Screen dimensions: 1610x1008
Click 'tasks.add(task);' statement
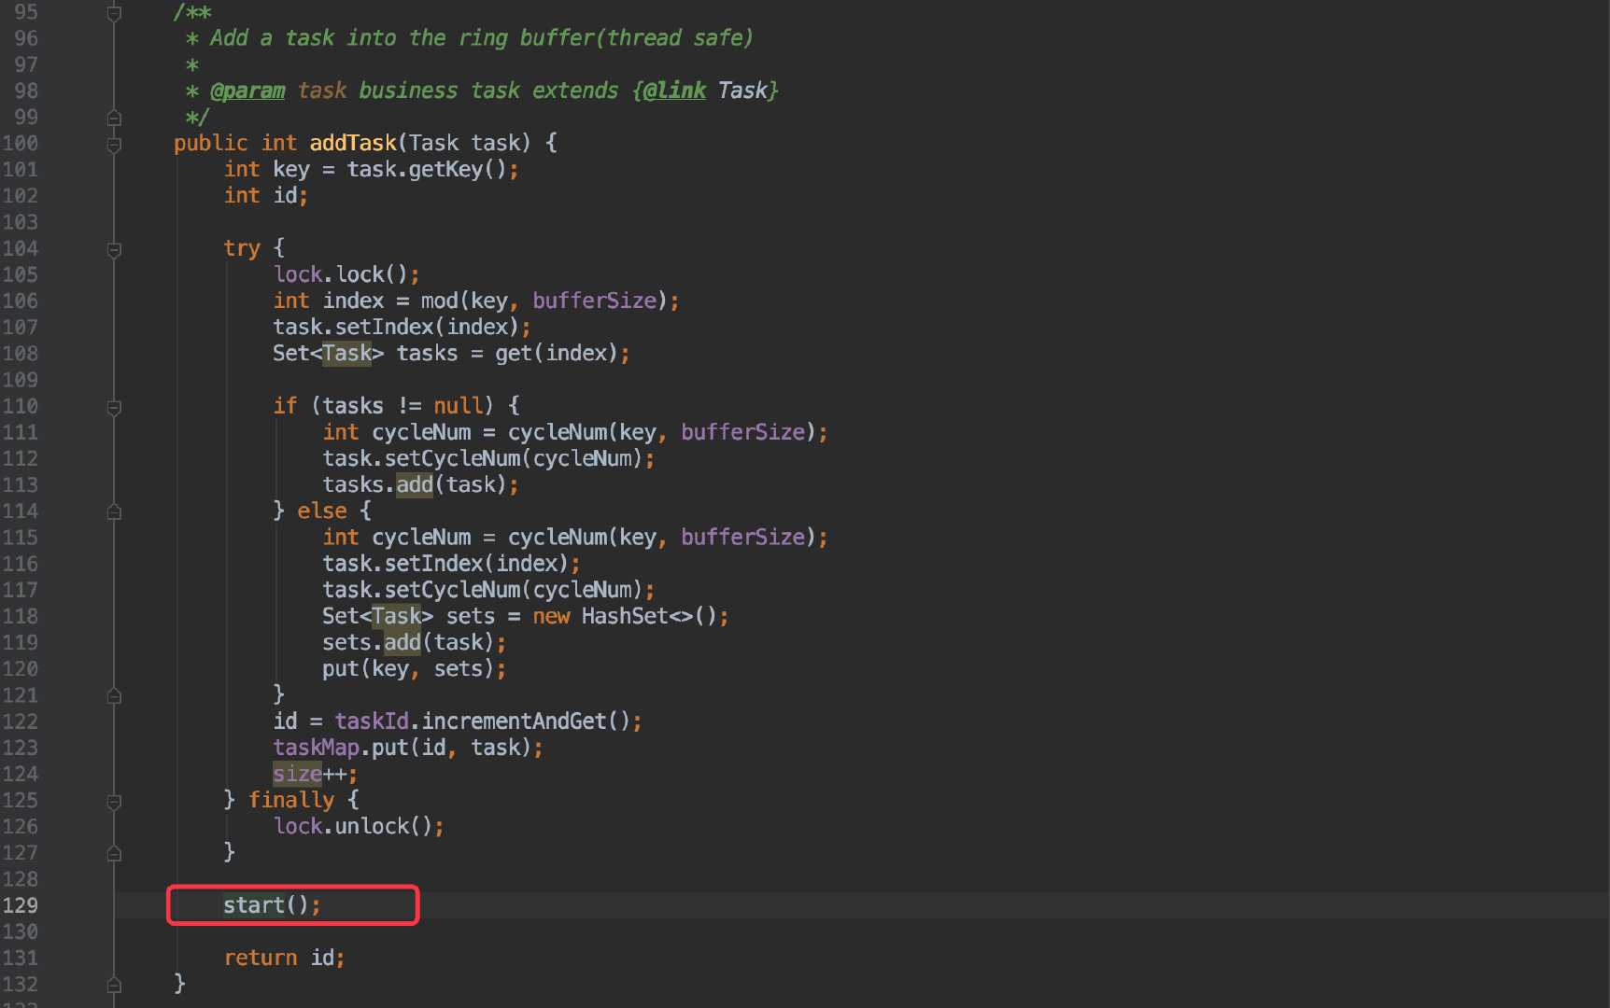tap(420, 484)
